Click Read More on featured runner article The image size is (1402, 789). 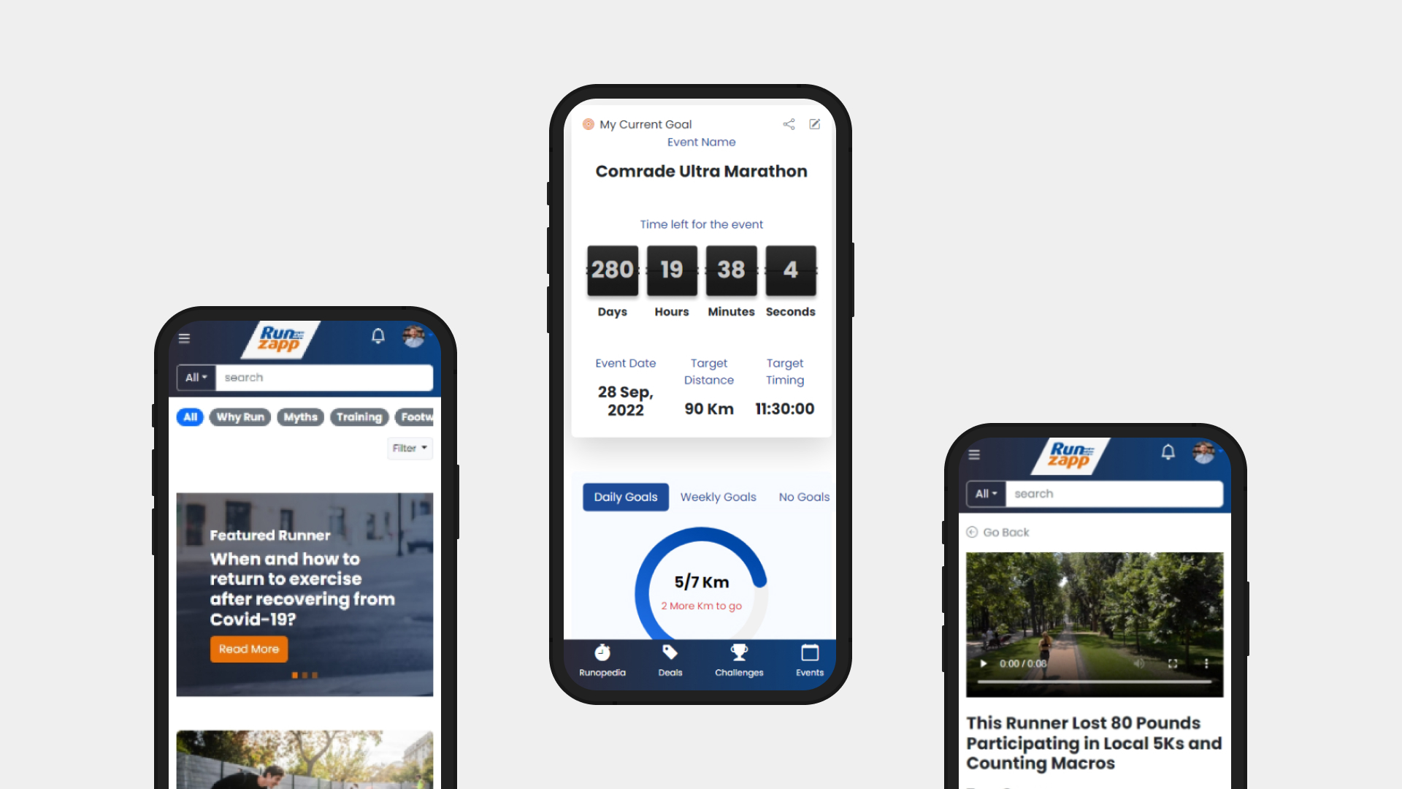248,648
